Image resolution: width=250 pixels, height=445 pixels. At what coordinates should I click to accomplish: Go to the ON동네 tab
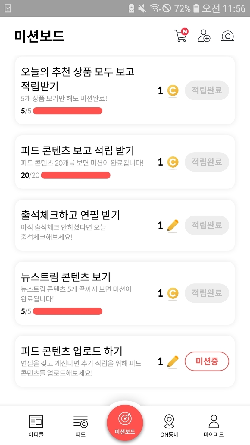point(169,425)
